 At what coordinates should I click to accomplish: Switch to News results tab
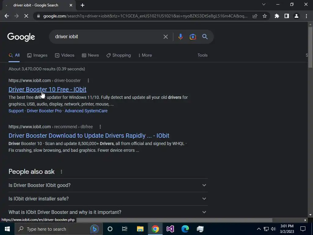point(90,55)
